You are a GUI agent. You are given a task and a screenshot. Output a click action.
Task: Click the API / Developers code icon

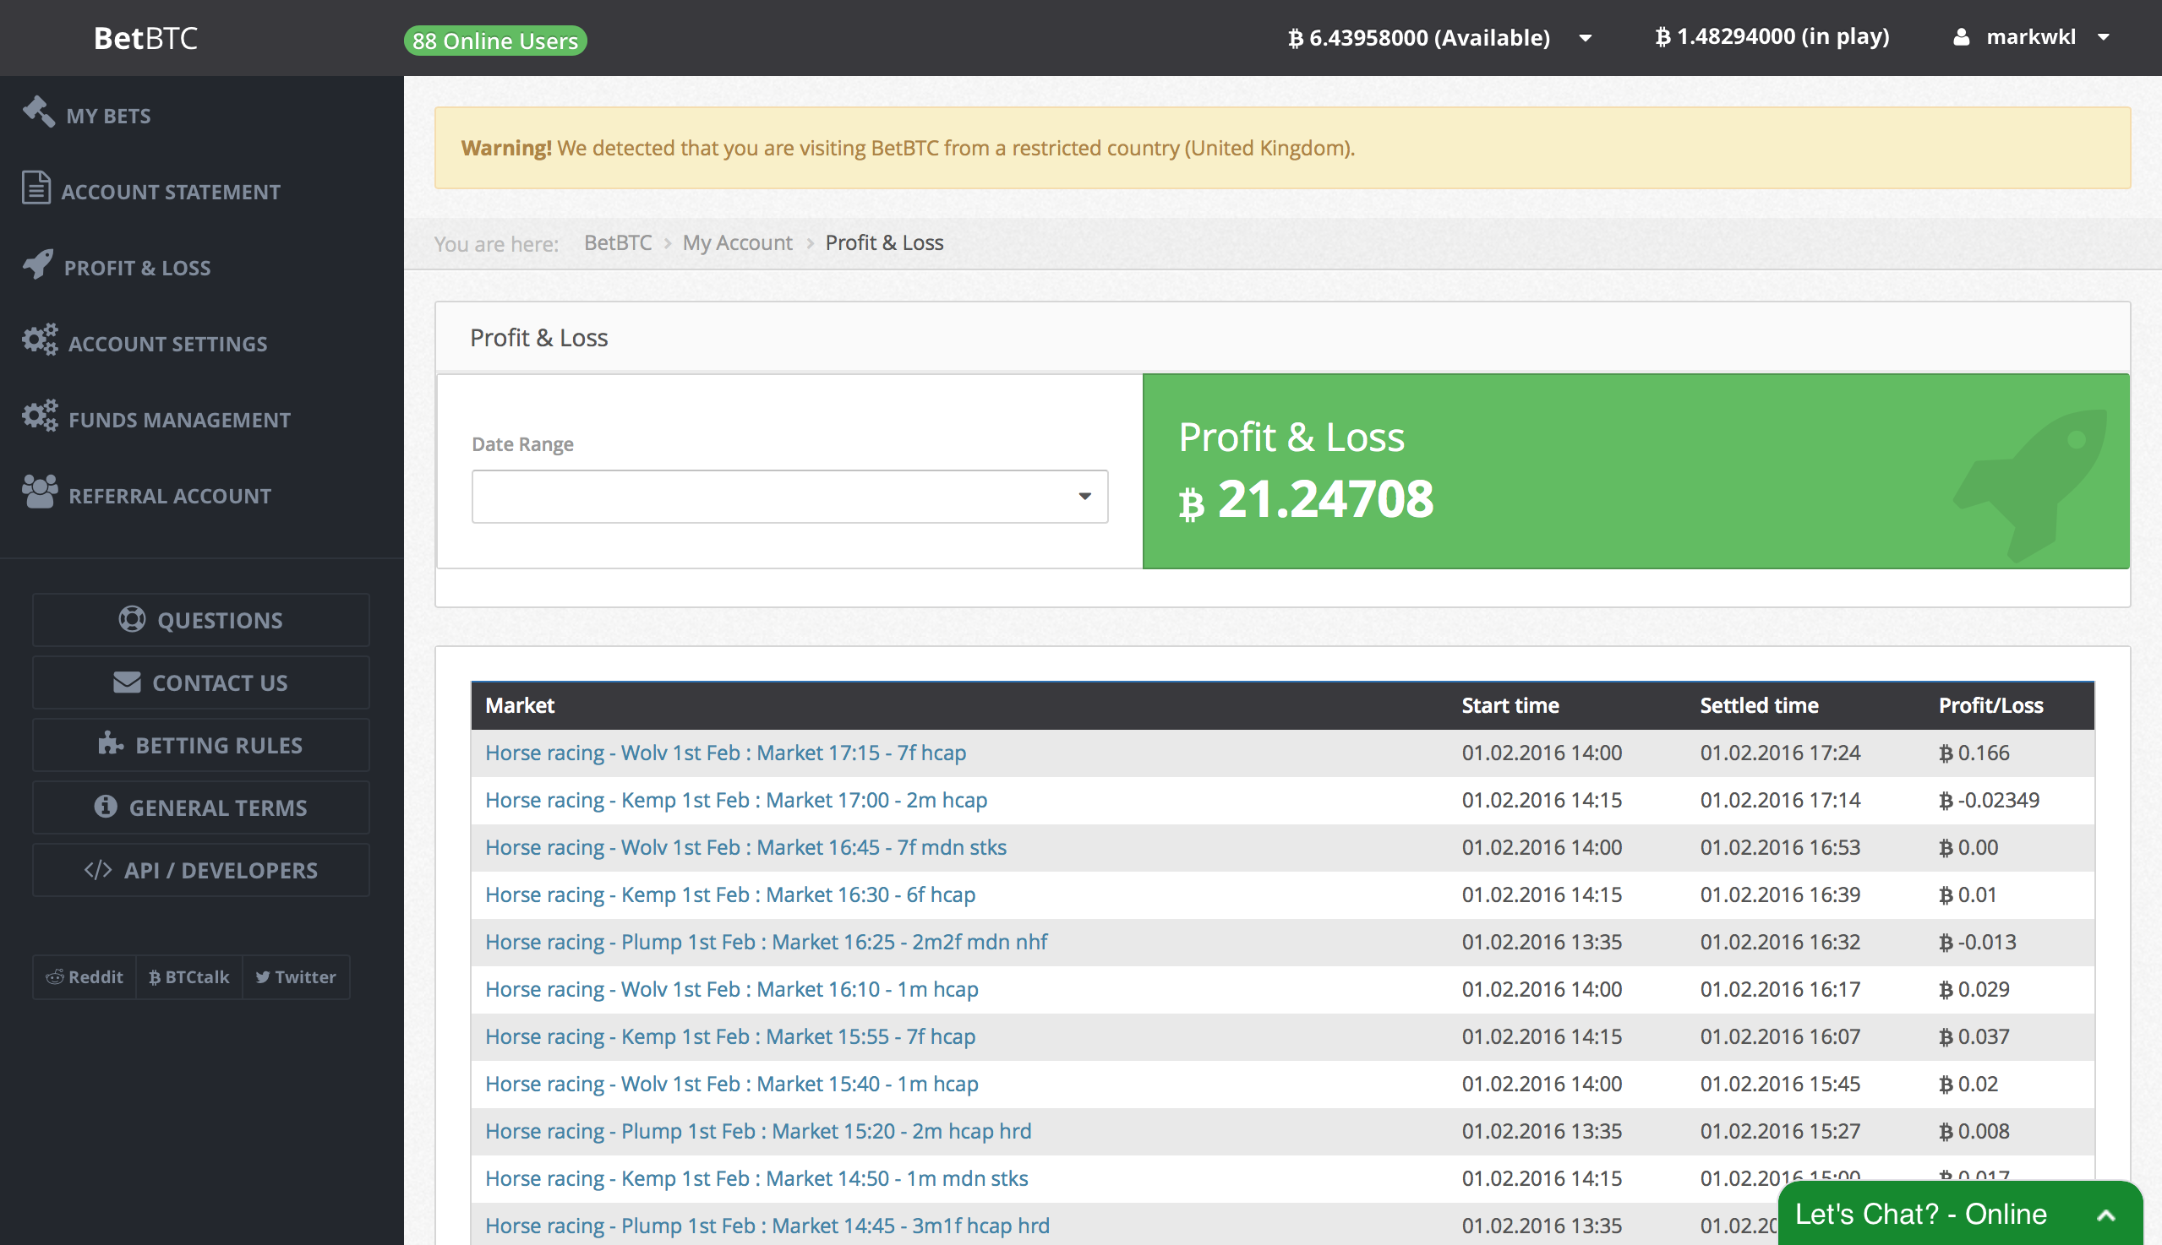[x=97, y=870]
